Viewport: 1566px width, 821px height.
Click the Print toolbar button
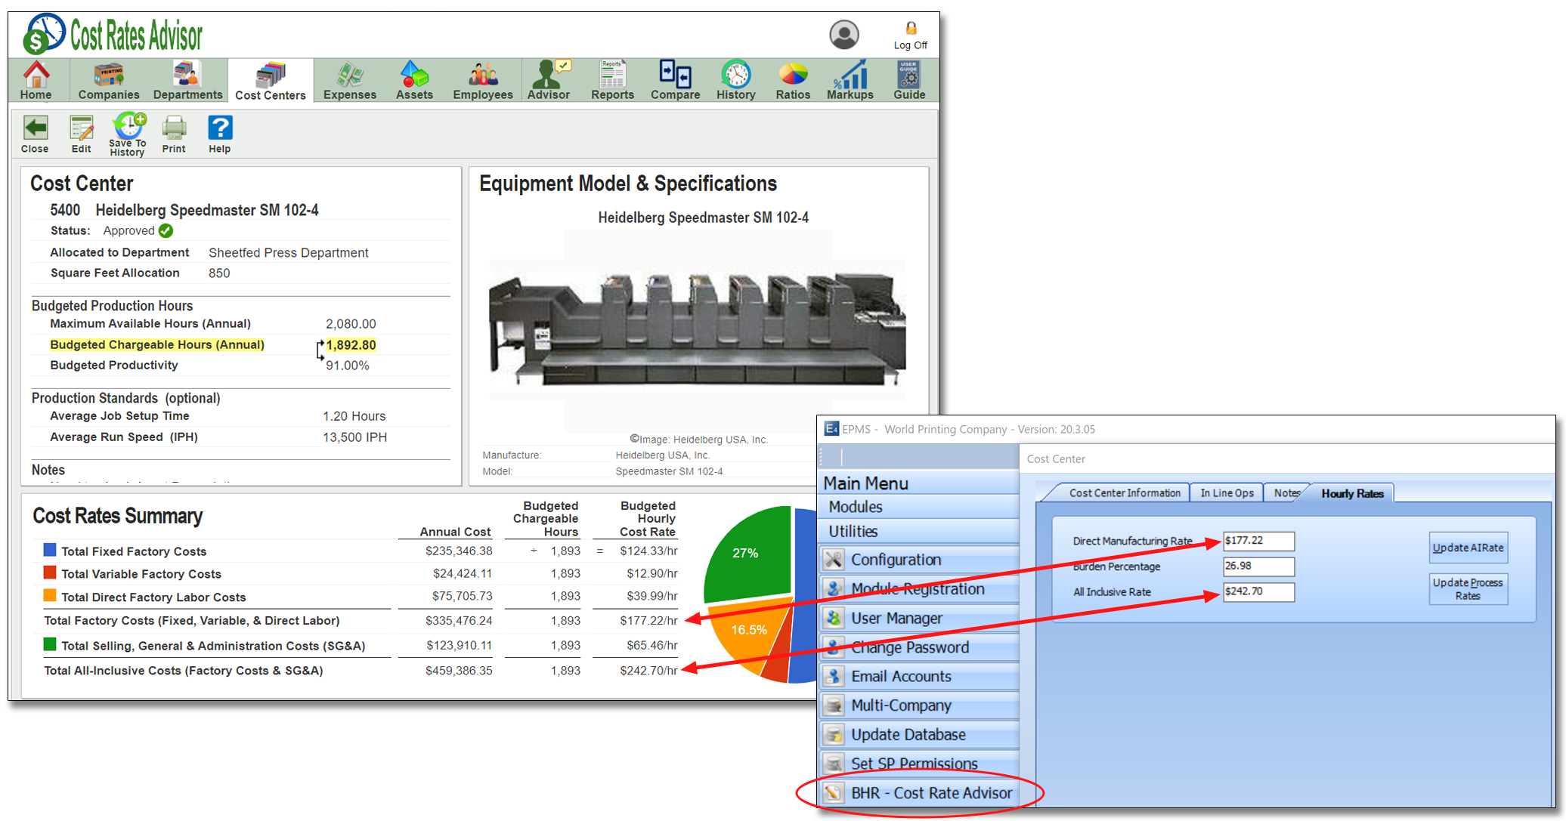pos(174,134)
